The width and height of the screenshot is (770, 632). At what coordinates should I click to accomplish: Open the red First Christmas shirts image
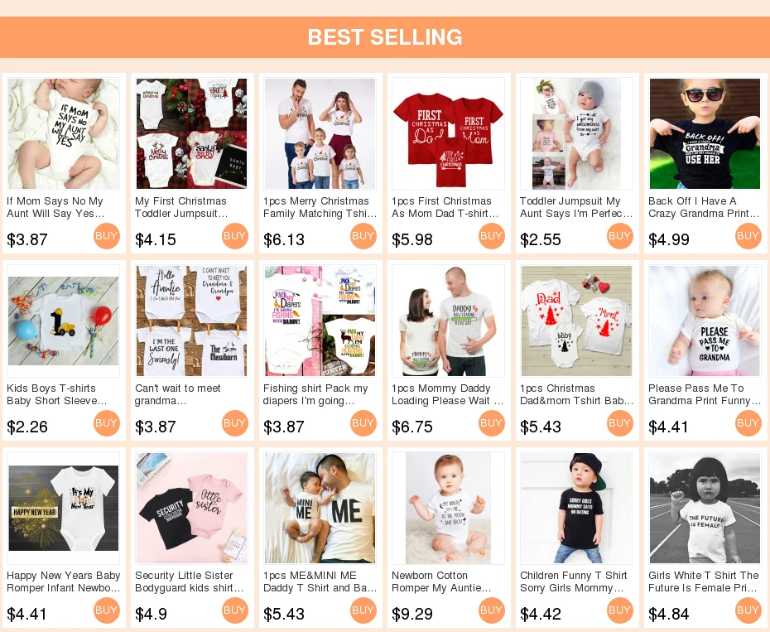449,133
